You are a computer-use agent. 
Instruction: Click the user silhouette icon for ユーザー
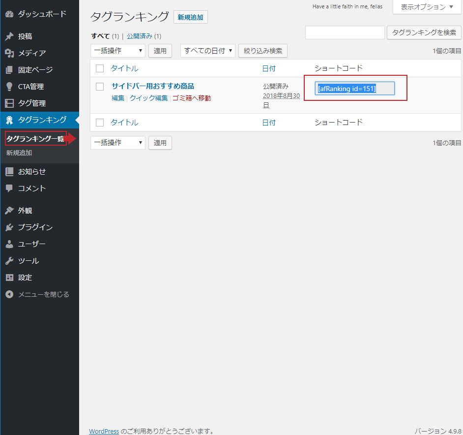[9, 244]
